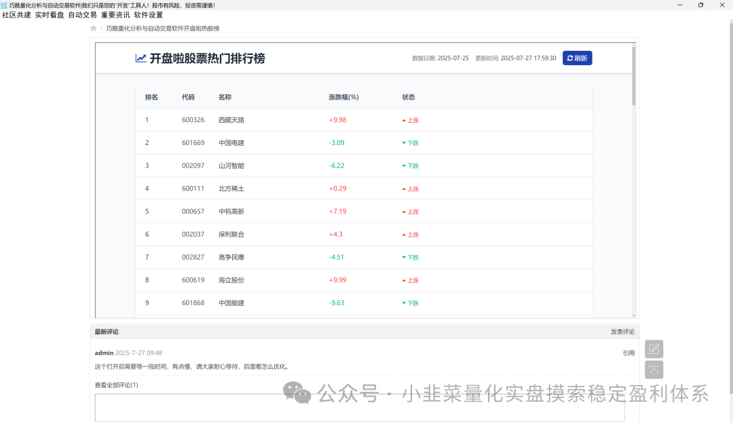
Task: Click the +0.29 change value
Action: tap(337, 188)
